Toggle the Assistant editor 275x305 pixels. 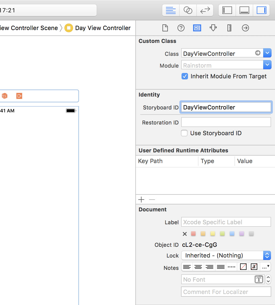188,10
